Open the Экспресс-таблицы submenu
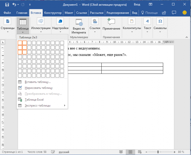 pos(42,106)
